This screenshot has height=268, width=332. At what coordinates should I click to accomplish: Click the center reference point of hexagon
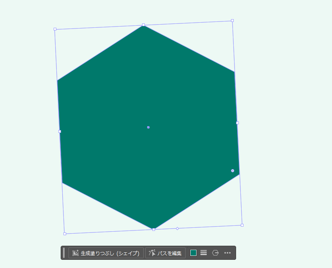click(x=148, y=127)
